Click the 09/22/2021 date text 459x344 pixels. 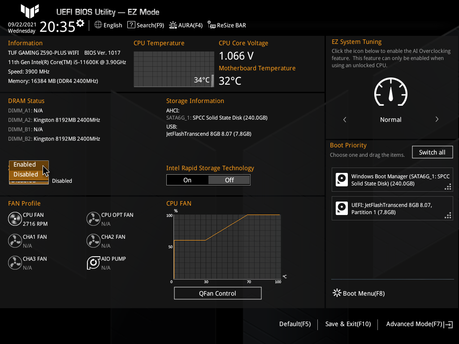pyautogui.click(x=22, y=25)
